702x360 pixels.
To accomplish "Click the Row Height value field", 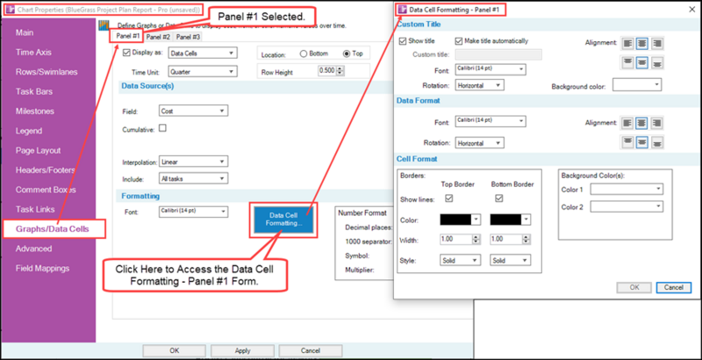I will [327, 70].
